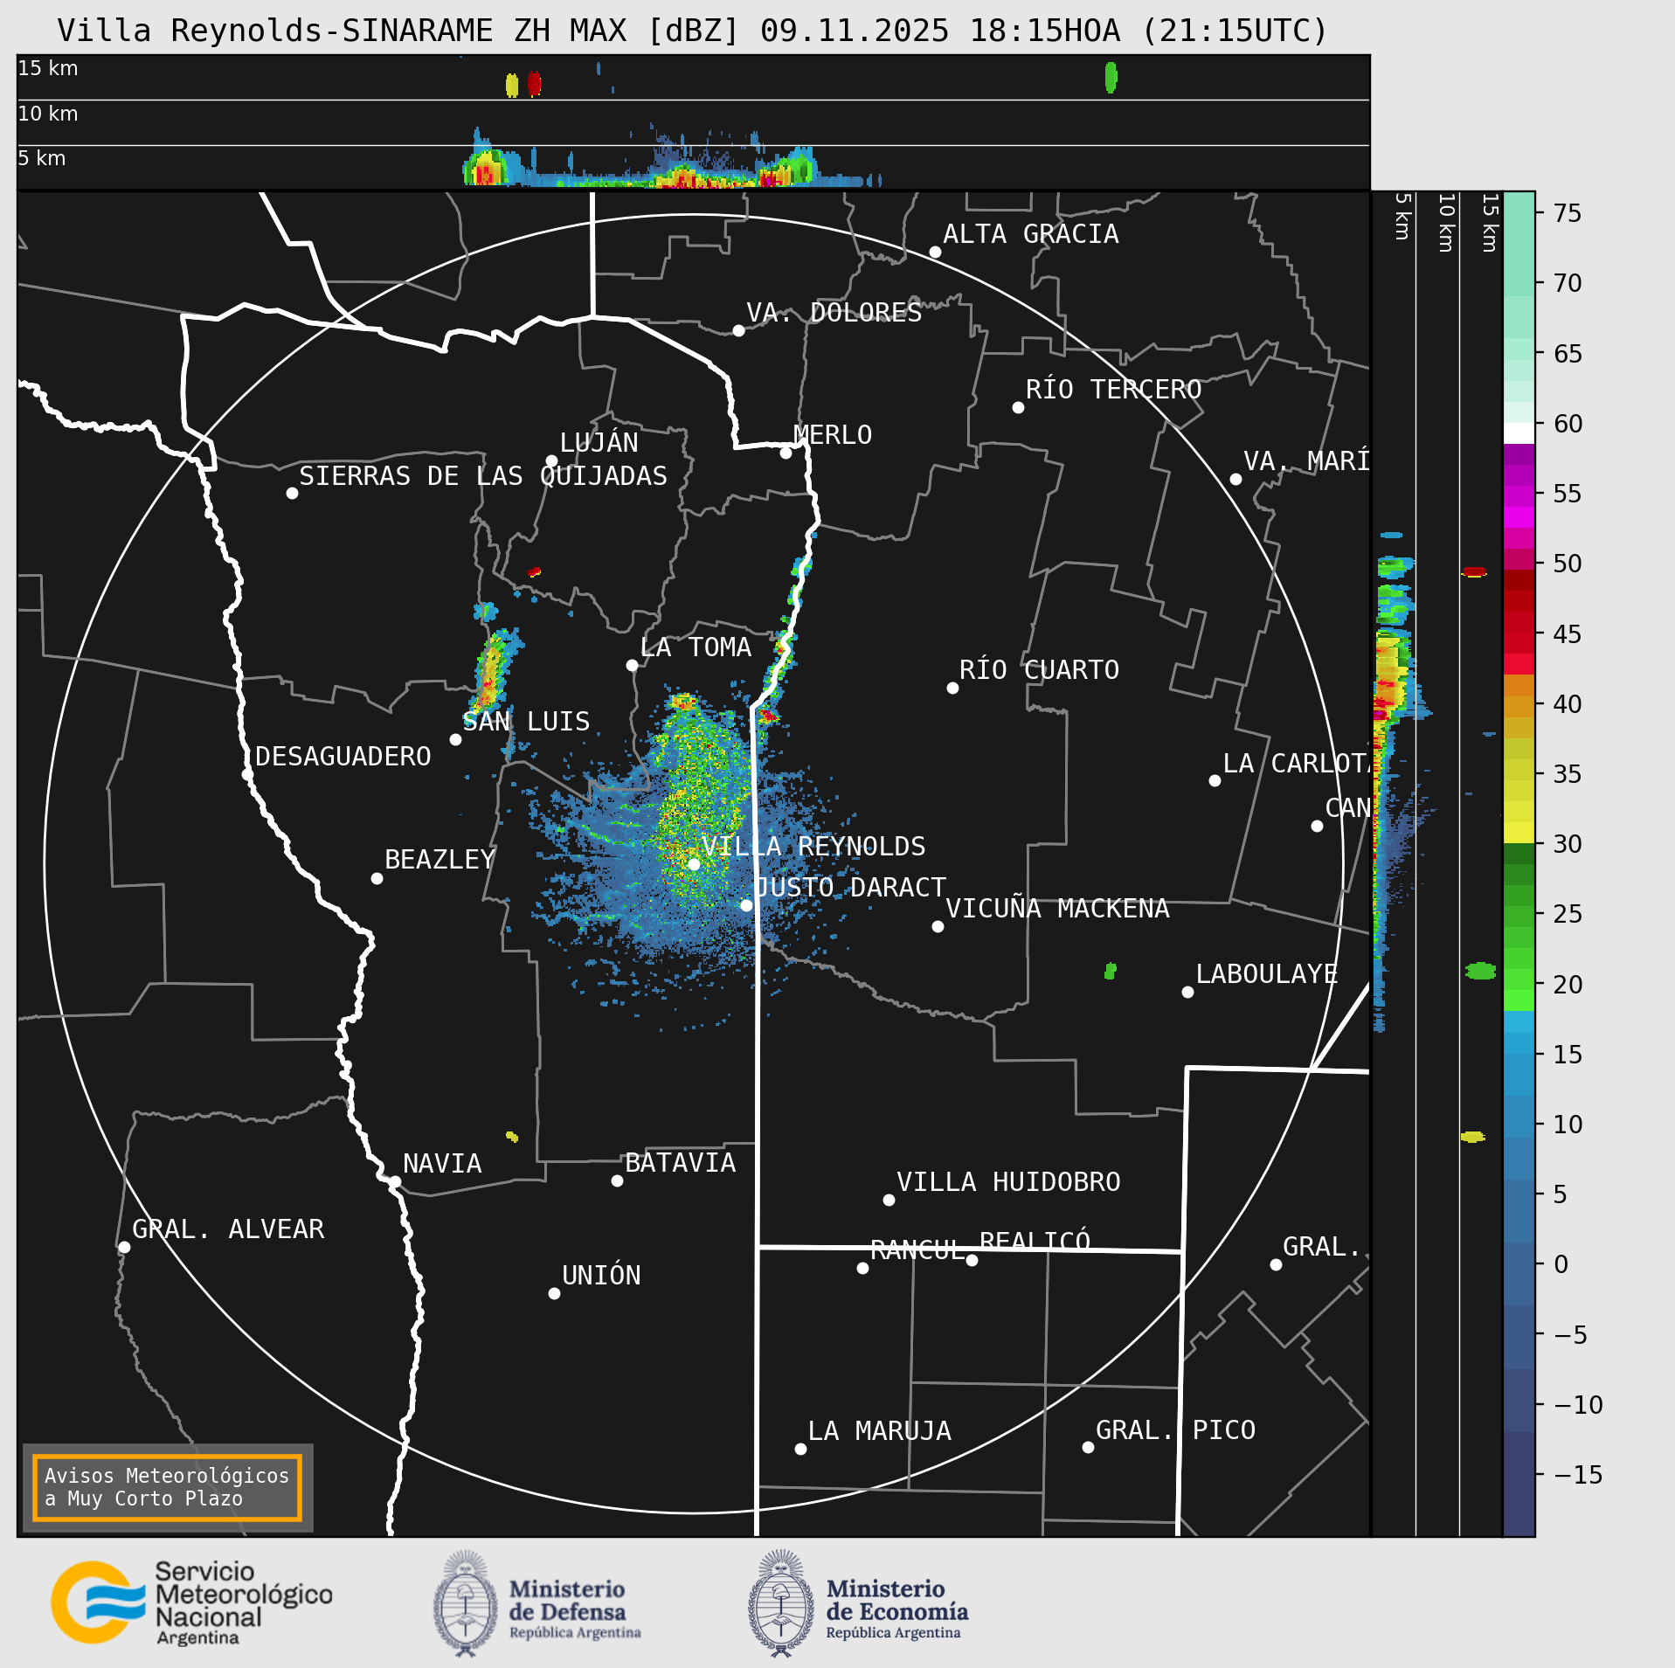Click the small red echo south of Luján
1675x1668 pixels.
(x=534, y=572)
